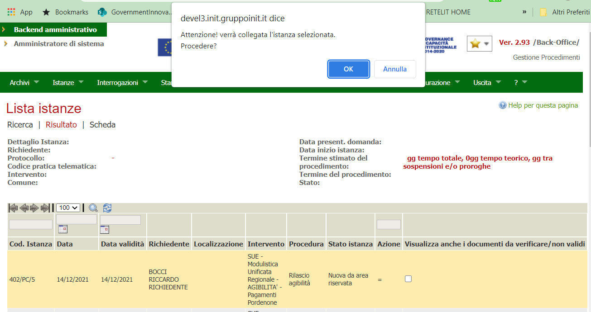
Task: Click help icon for this page
Action: pos(502,105)
